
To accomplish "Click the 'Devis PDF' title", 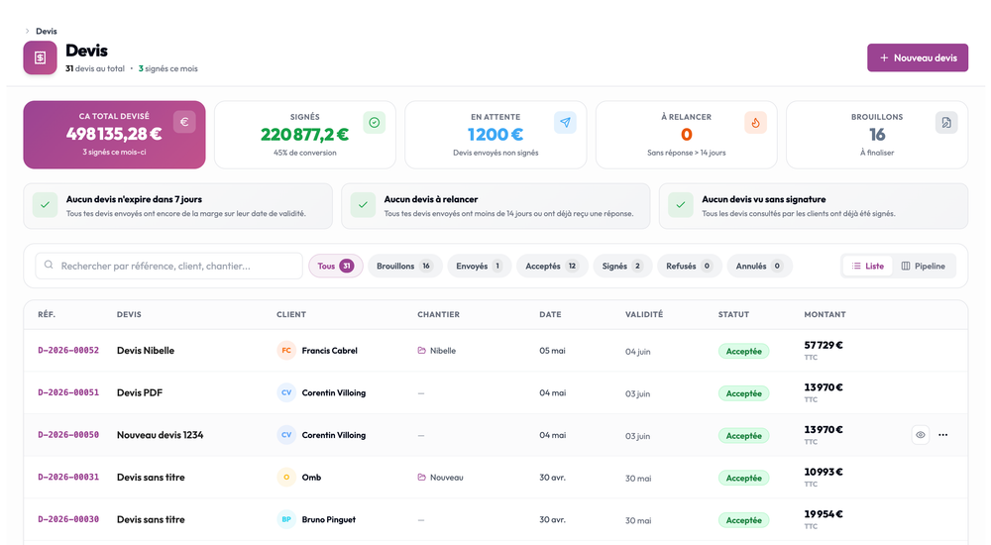I will coord(140,392).
